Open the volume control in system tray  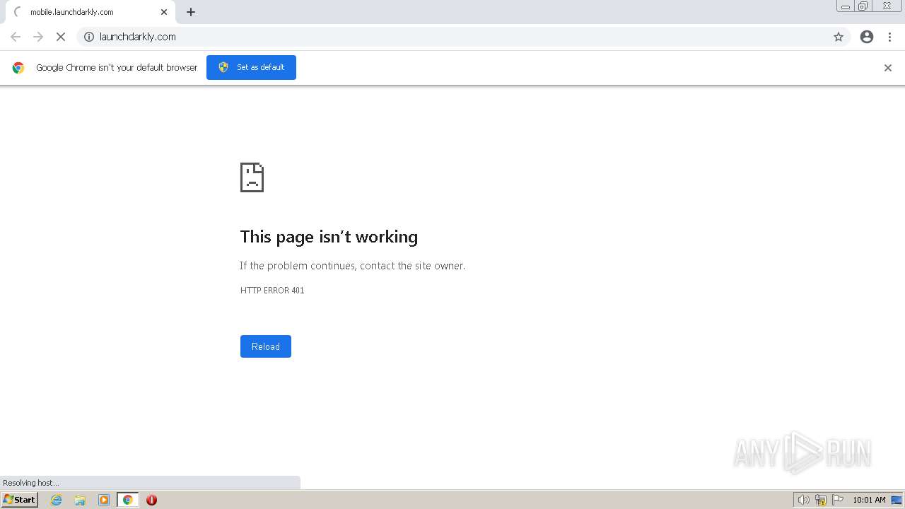(803, 500)
